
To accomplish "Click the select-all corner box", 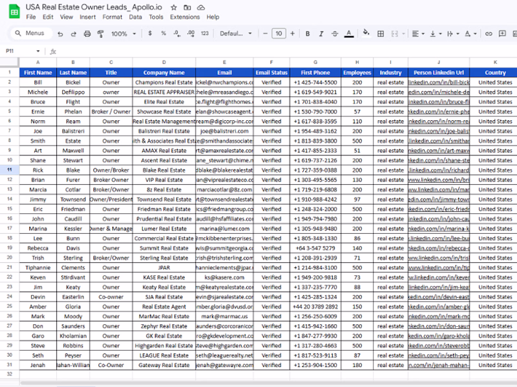I will coord(9,62).
